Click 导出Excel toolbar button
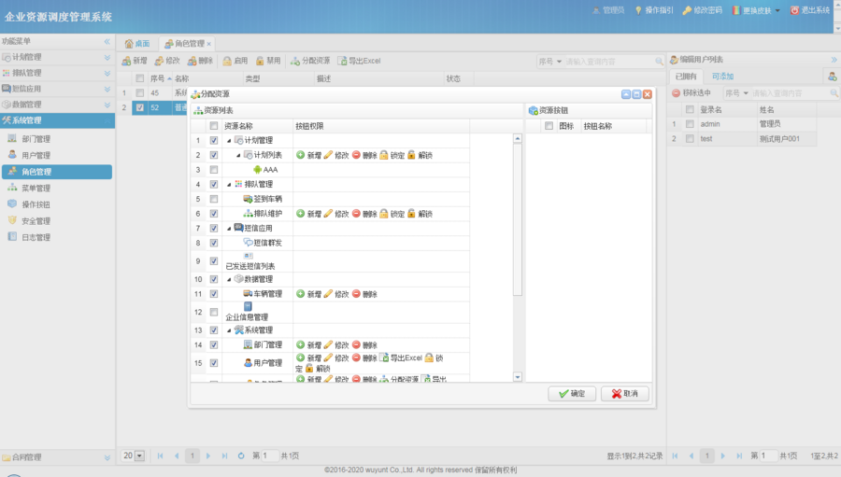The width and height of the screenshot is (841, 477). click(x=360, y=61)
